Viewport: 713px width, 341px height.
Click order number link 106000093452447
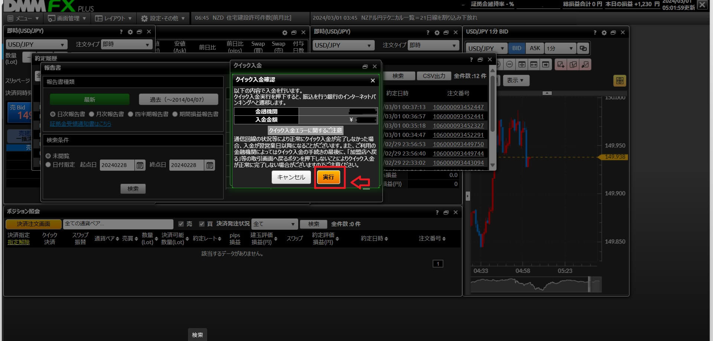point(458,107)
